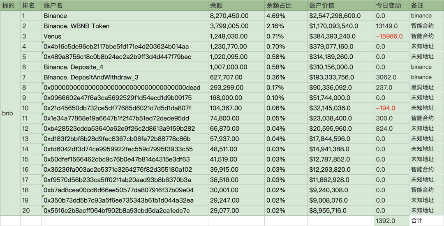This screenshot has height=226, width=444.
Task: Click the 0.71% share cell
Action: pyautogui.click(x=286, y=36)
